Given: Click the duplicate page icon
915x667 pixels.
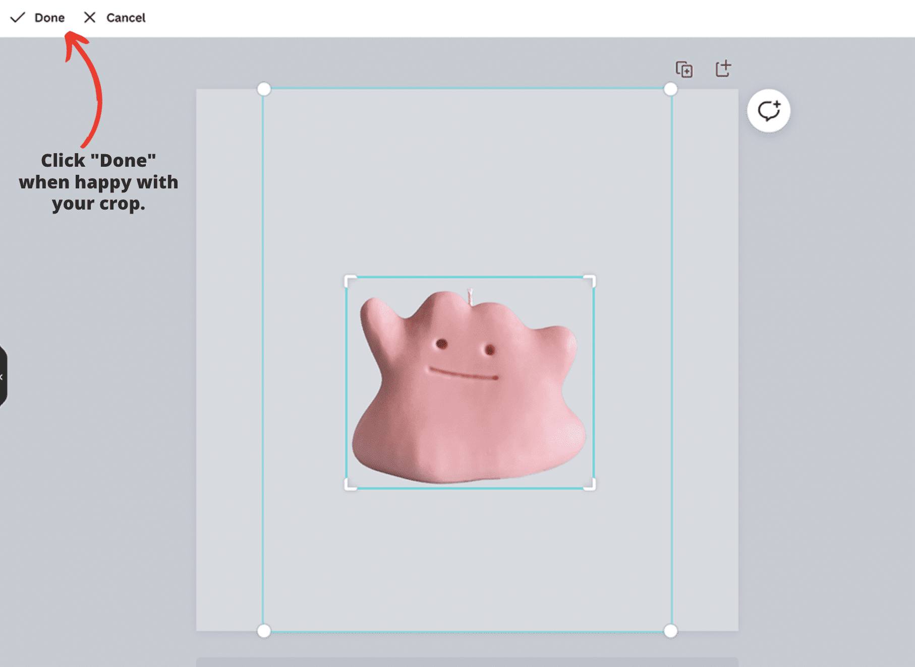Looking at the screenshot, I should coord(684,69).
